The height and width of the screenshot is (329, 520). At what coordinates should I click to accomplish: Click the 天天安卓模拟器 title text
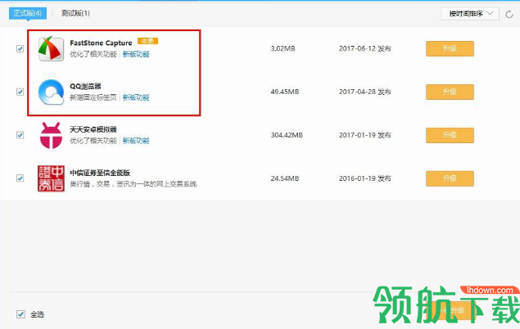93,129
